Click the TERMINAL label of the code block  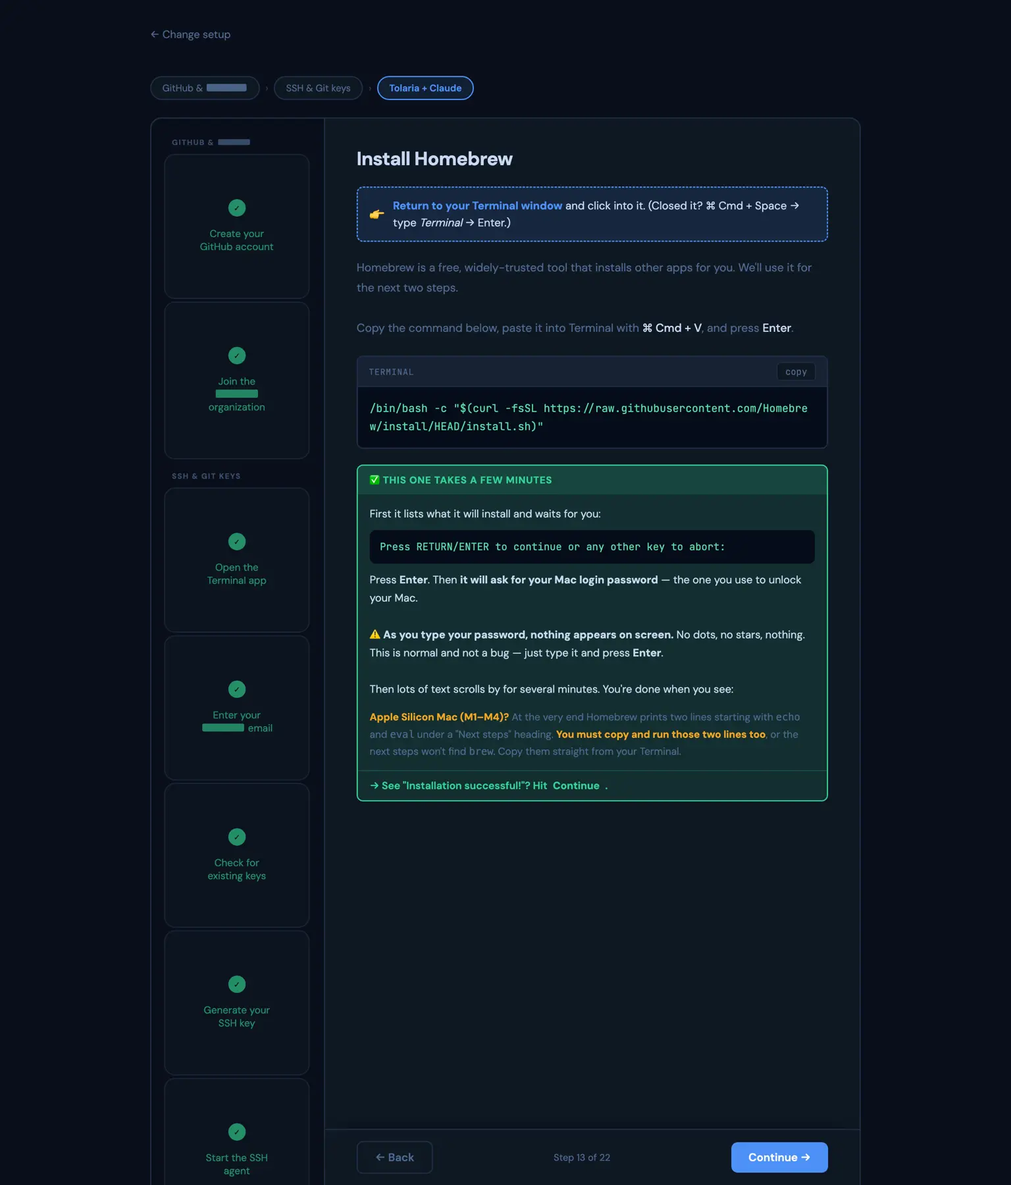[391, 372]
